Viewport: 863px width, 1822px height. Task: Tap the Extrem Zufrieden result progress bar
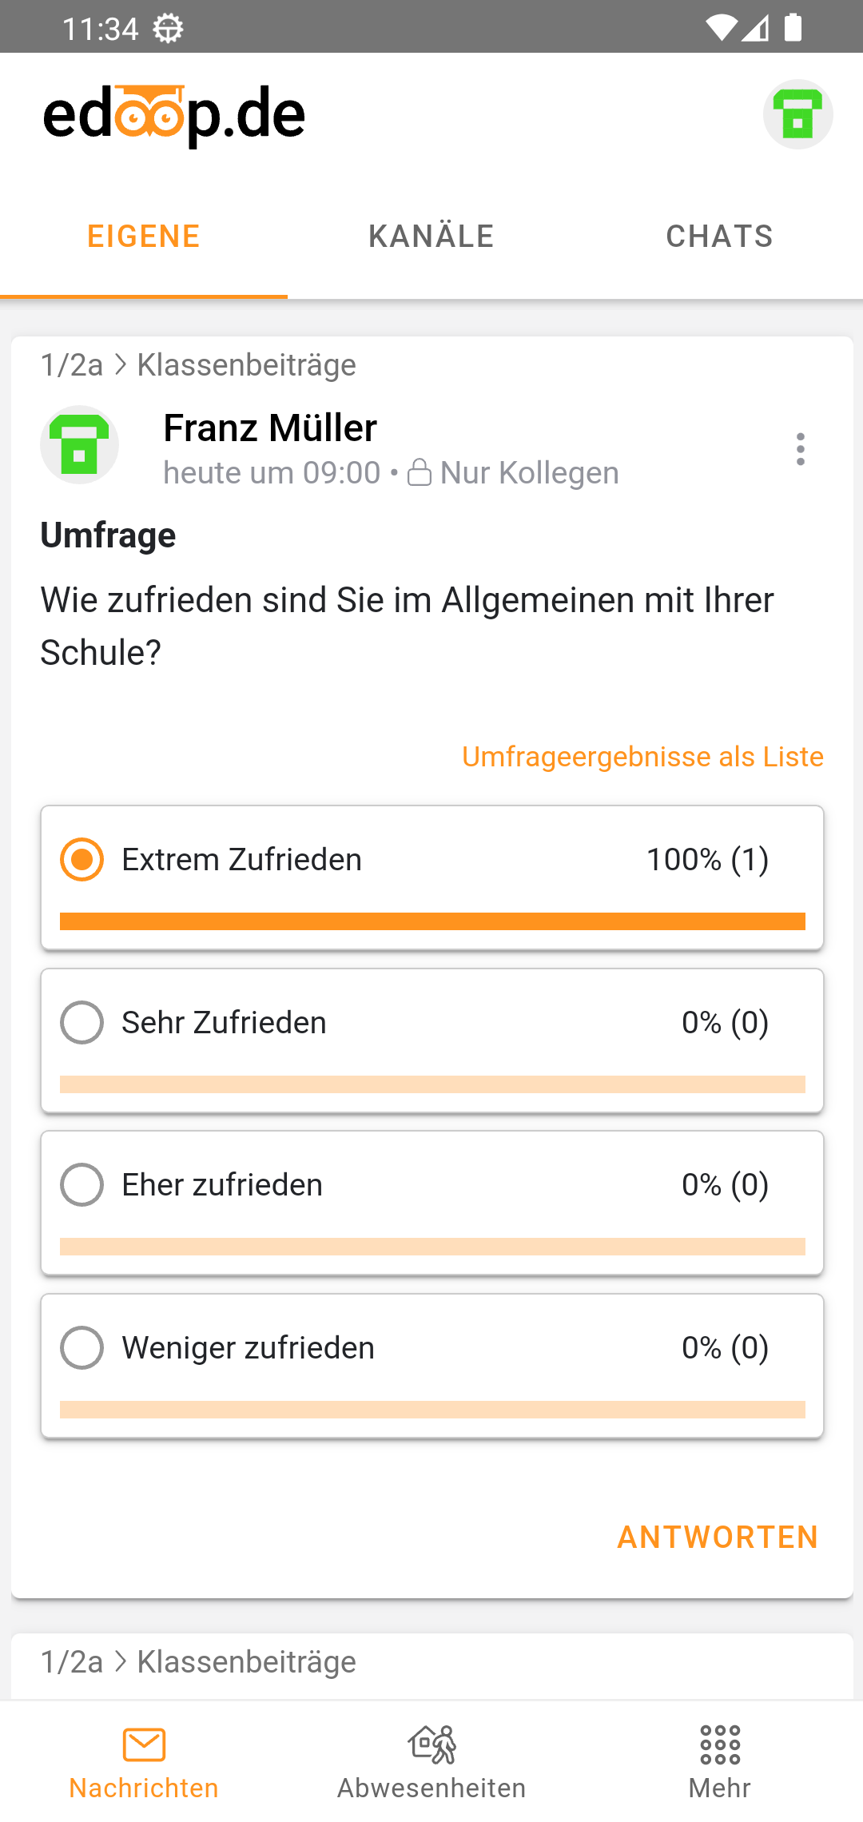(x=432, y=921)
